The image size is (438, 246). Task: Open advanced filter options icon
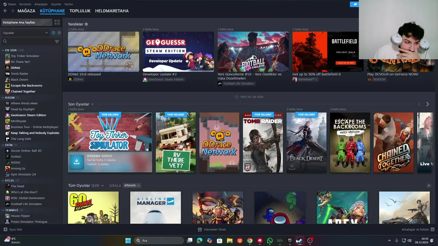[57, 41]
